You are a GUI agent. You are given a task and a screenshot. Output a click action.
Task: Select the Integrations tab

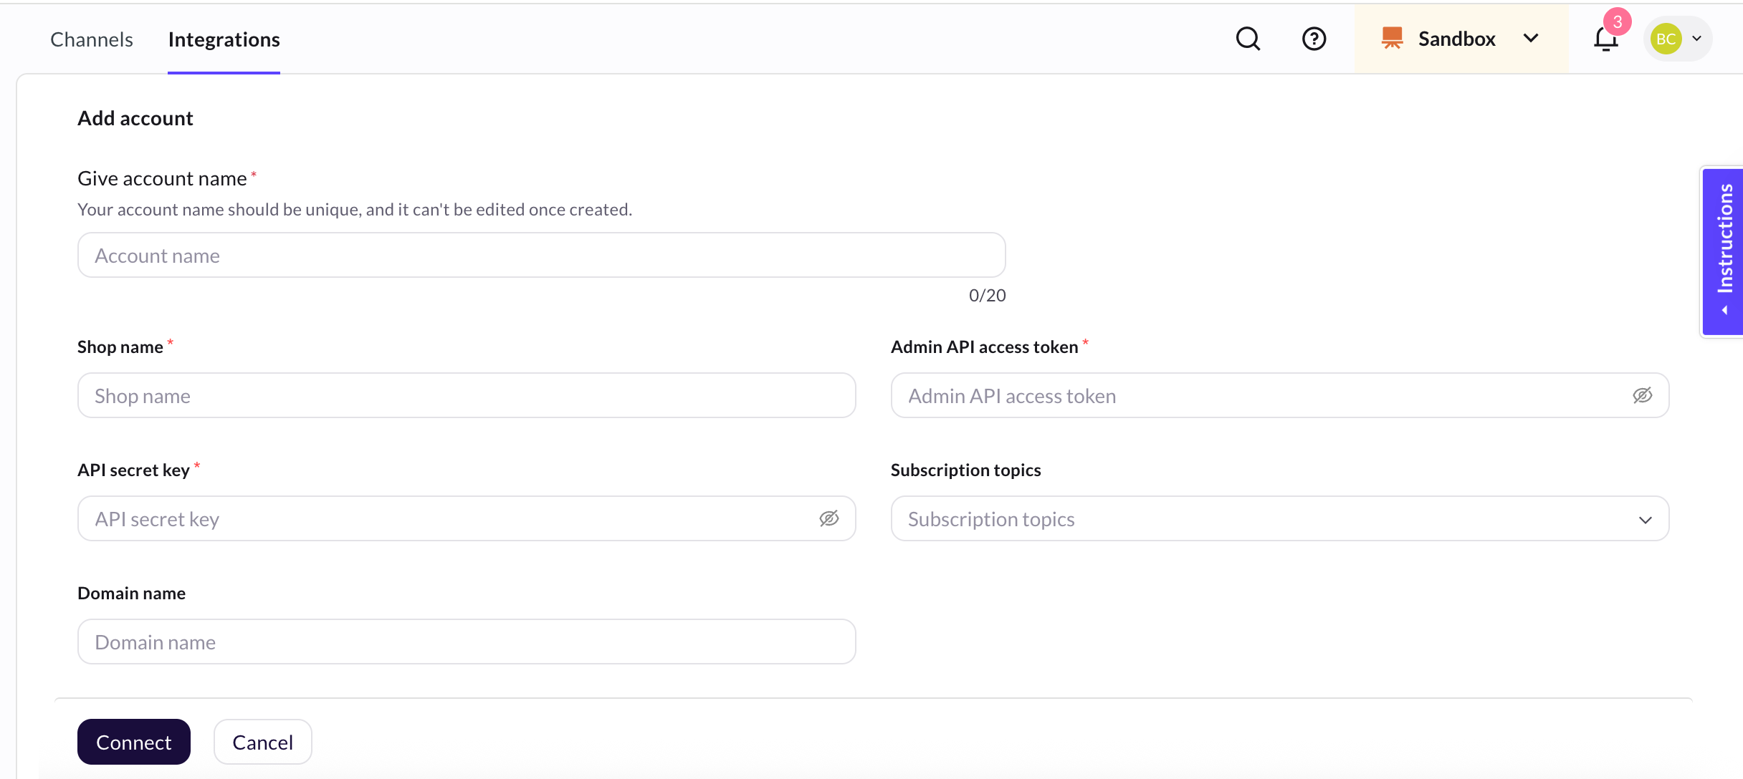224,39
